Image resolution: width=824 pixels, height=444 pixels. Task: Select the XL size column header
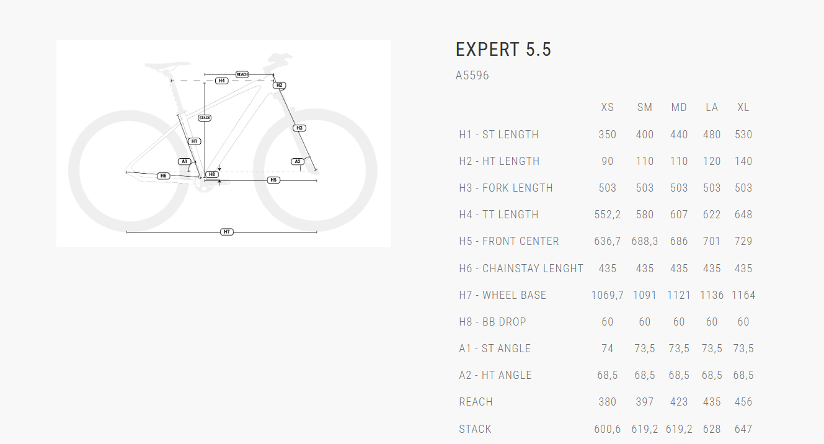[743, 107]
